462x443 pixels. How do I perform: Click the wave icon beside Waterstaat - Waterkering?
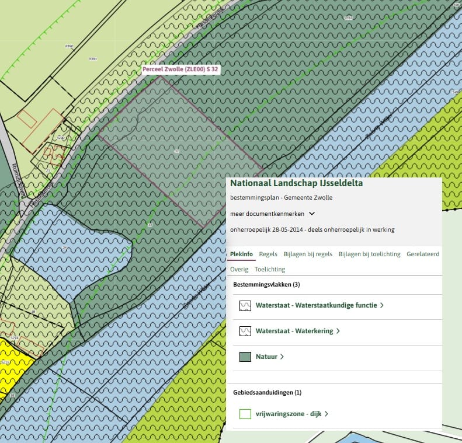click(x=245, y=331)
